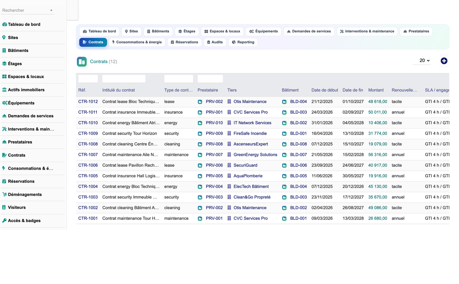
Task: Open building link BLD-008
Action: click(x=299, y=144)
